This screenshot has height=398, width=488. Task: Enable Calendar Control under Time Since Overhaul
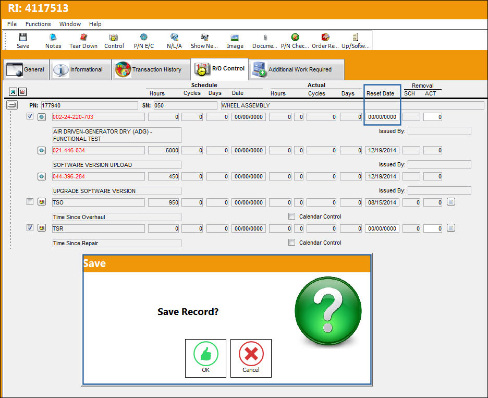point(291,216)
